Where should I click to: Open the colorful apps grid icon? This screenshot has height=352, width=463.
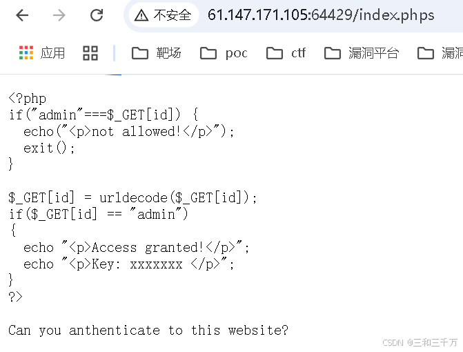pyautogui.click(x=26, y=53)
